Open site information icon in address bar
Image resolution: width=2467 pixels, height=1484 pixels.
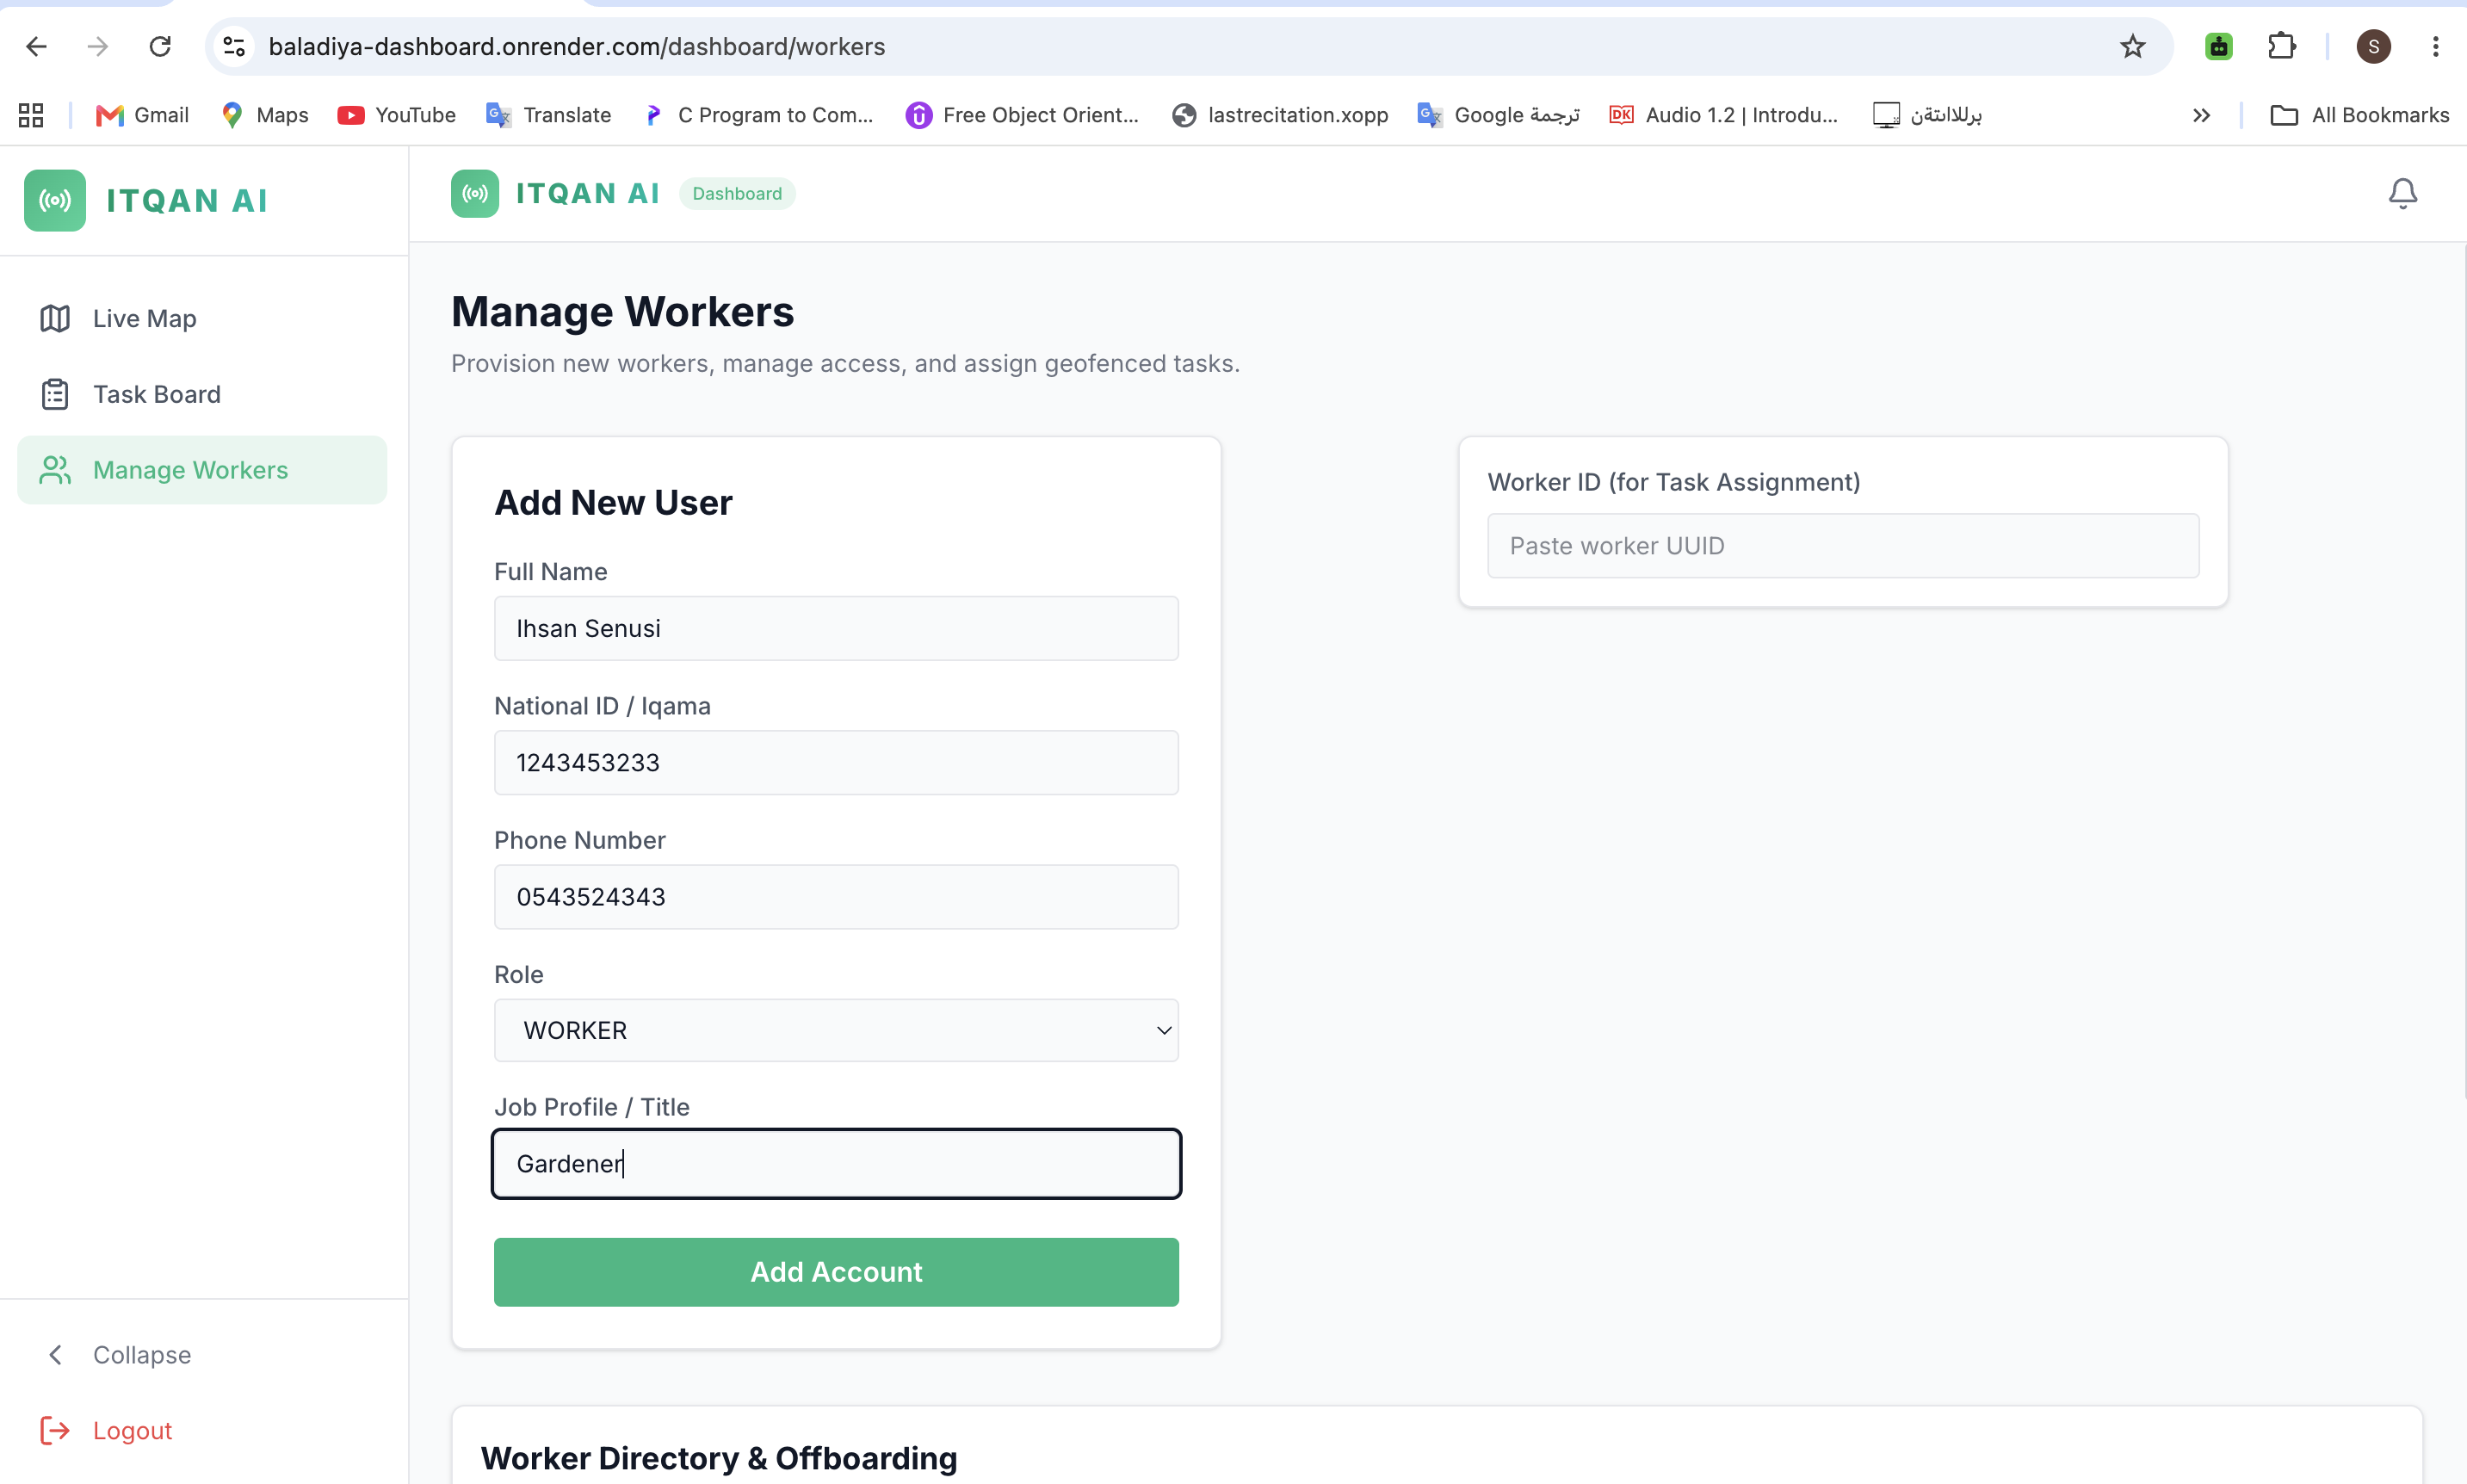coord(234,46)
